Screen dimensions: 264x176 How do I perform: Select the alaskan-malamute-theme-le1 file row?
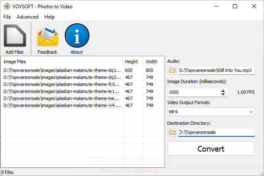[x=82, y=91]
